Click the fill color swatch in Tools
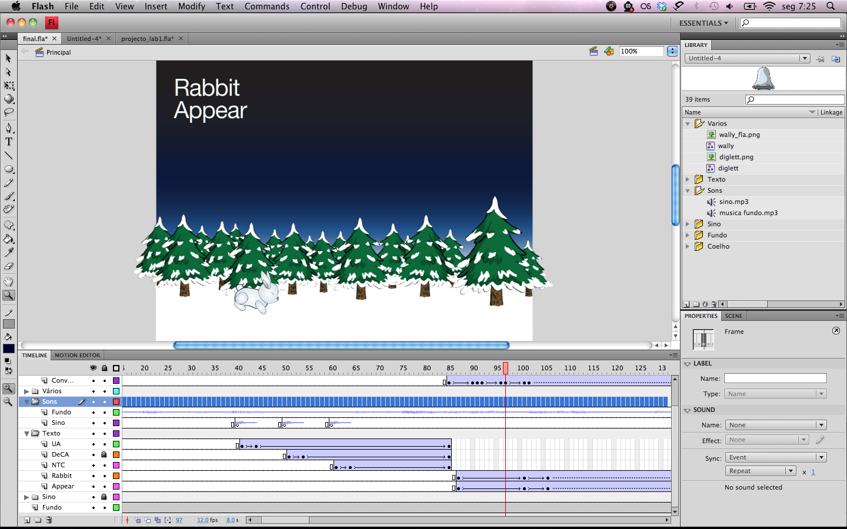The width and height of the screenshot is (847, 529). [x=9, y=349]
